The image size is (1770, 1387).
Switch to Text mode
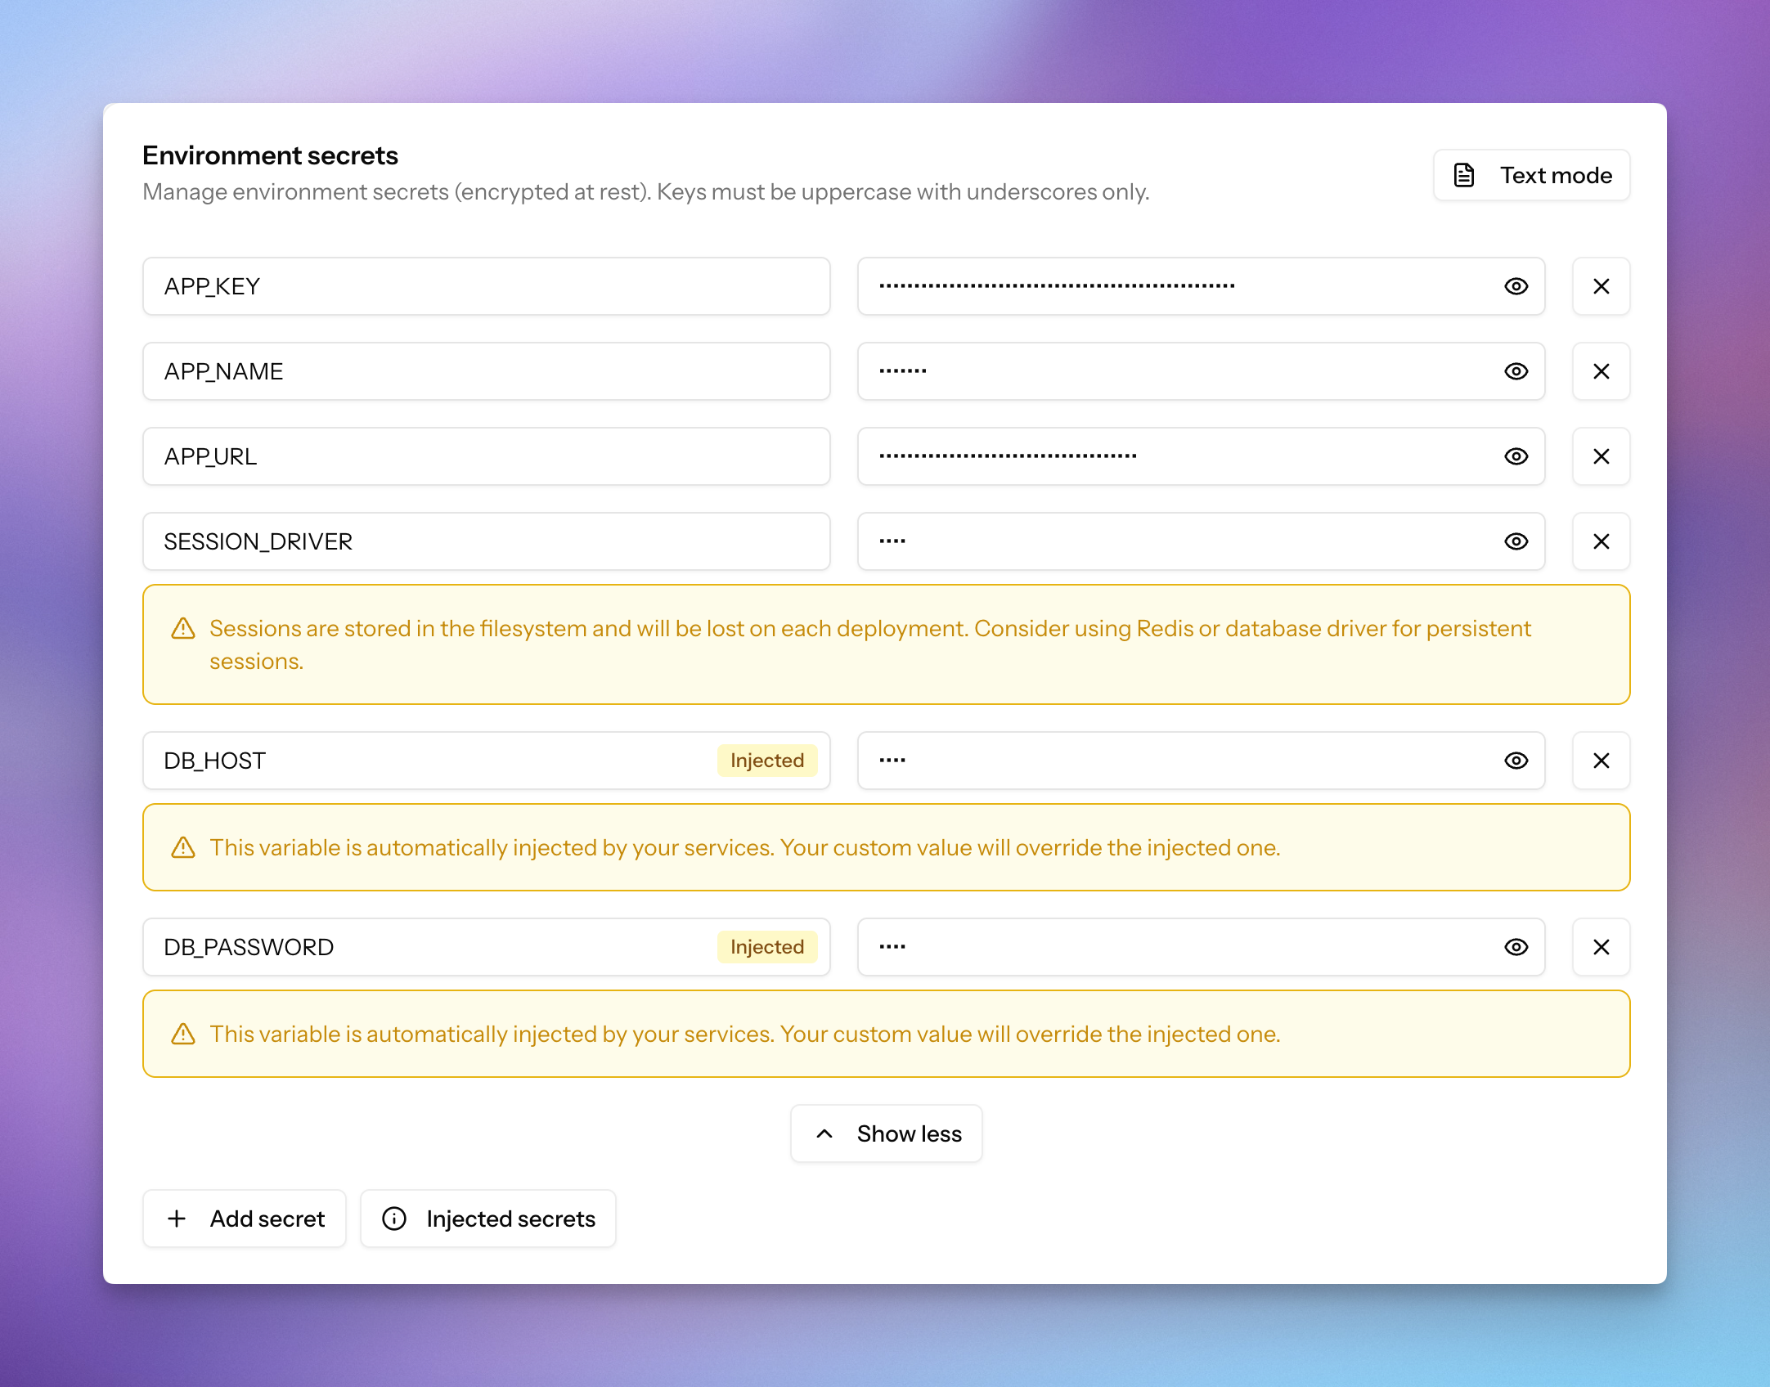1531,175
